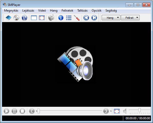Click the middle of the seek bar track
This screenshot has height=123, width=153.
point(70,111)
